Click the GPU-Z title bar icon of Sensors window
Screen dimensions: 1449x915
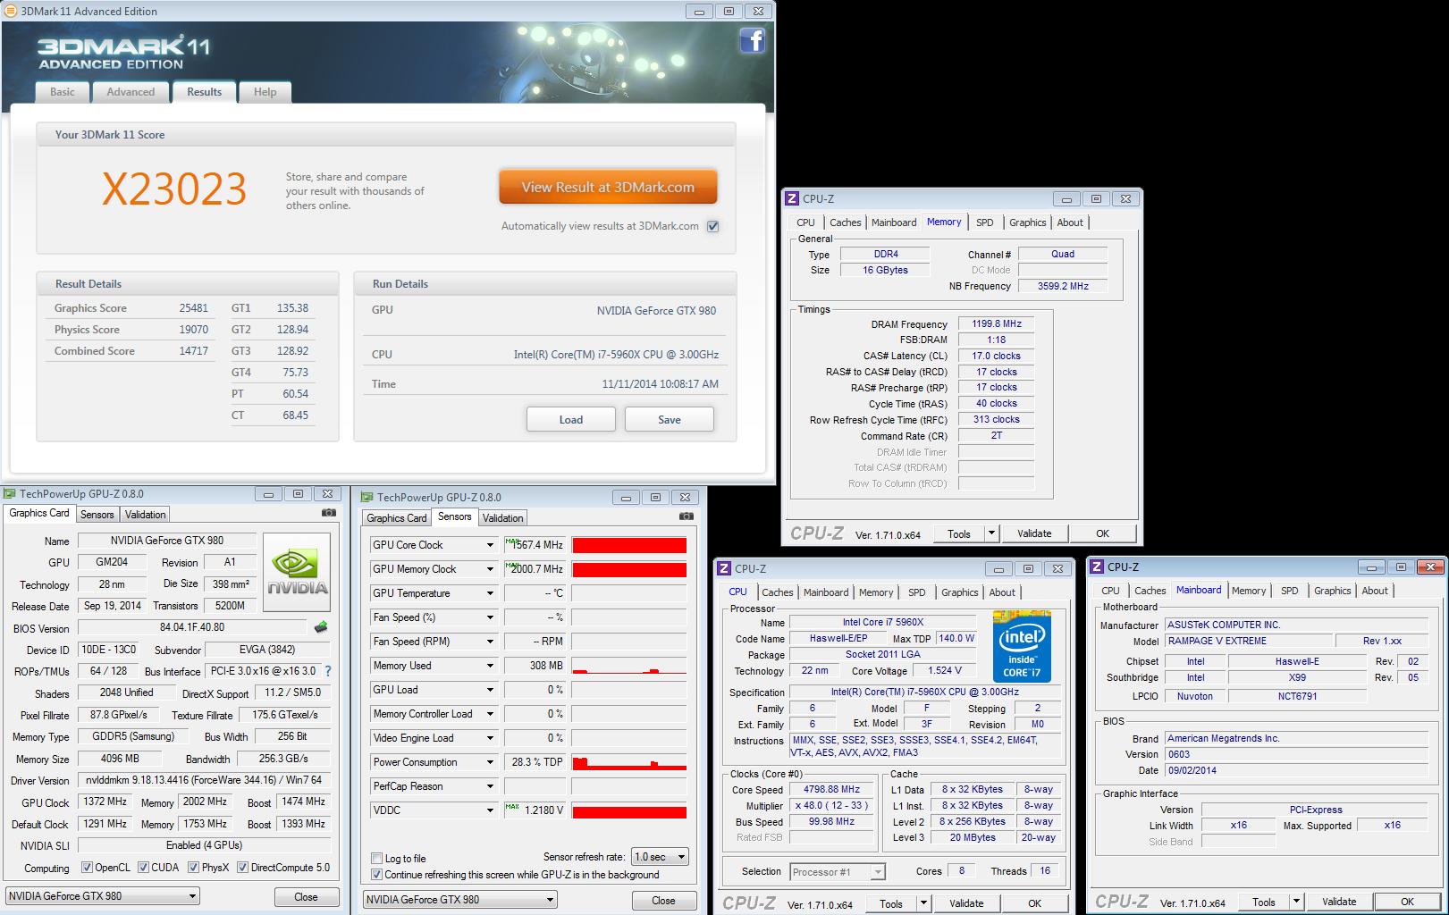(367, 497)
